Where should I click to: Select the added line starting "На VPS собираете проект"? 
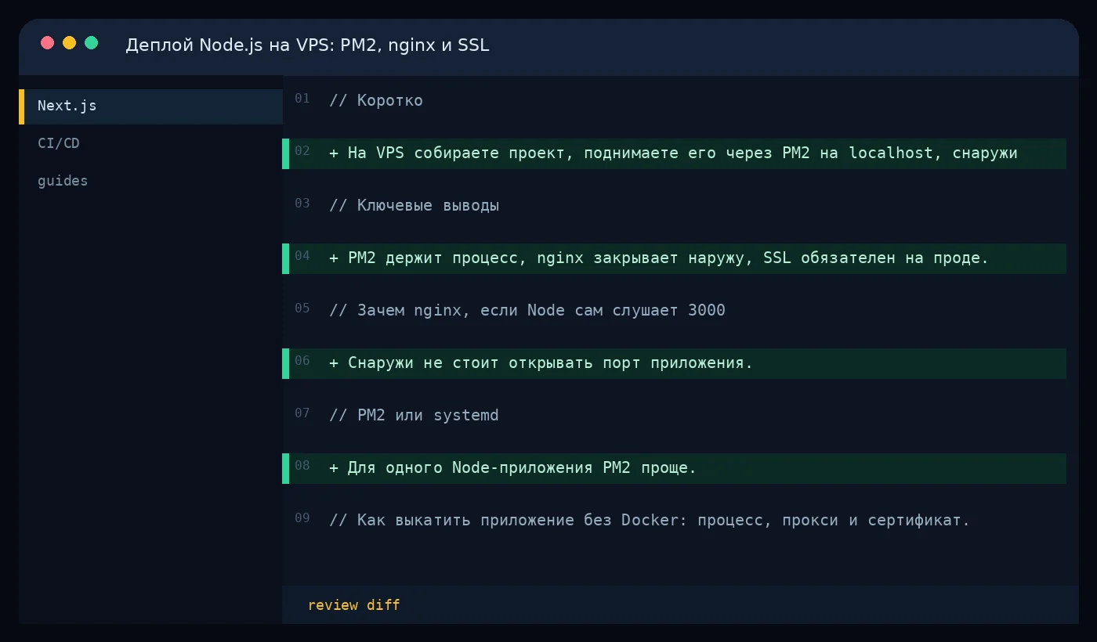click(674, 153)
